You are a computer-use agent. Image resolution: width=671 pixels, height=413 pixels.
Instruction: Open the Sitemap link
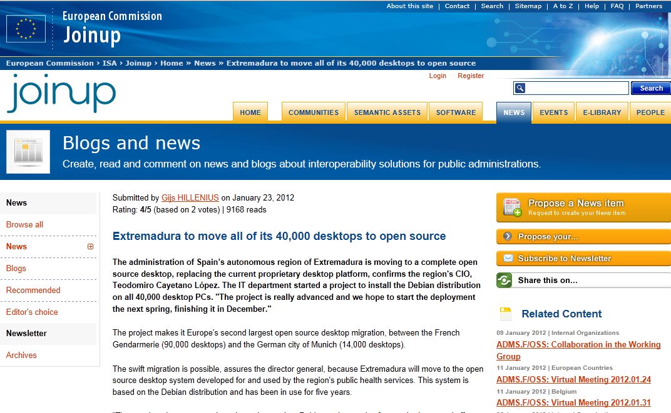point(528,6)
